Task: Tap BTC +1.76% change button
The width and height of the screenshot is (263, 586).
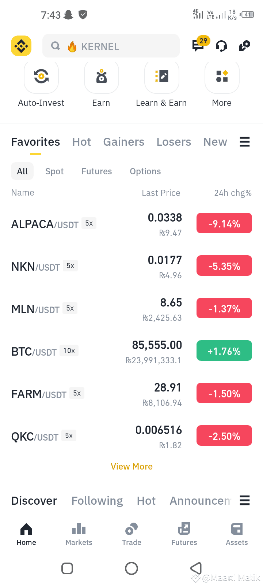Action: 224,351
